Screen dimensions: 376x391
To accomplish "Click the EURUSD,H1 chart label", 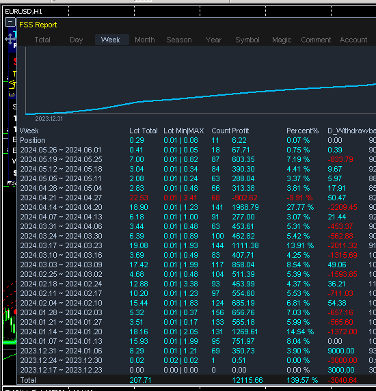I will pyautogui.click(x=23, y=12).
